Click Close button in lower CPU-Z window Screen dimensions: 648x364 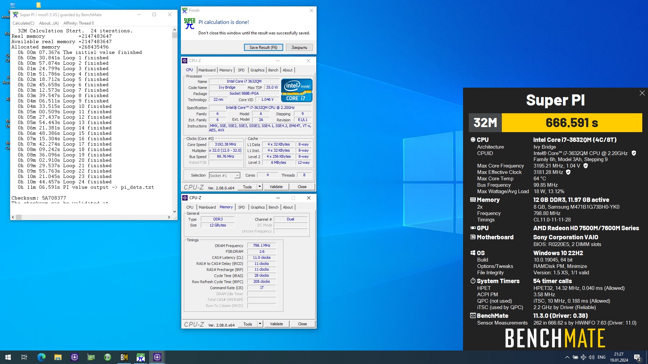coord(302,324)
